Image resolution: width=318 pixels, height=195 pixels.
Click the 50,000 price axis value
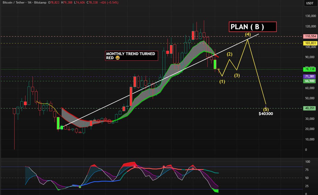click(x=310, y=98)
